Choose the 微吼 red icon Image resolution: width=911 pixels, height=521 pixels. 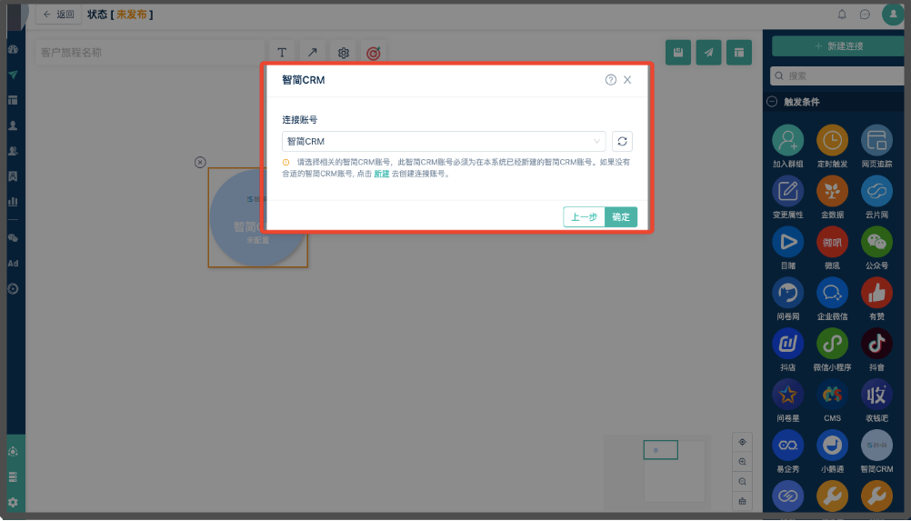click(832, 242)
